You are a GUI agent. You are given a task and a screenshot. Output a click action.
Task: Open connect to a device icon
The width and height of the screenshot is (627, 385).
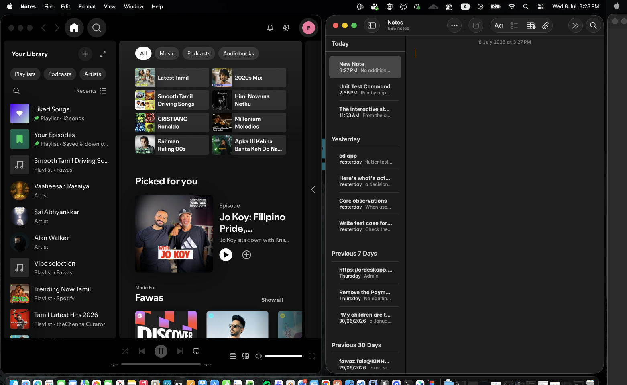tap(246, 356)
